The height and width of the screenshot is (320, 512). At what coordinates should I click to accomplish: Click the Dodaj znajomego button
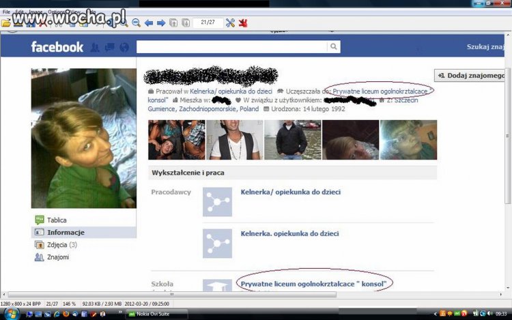click(470, 75)
